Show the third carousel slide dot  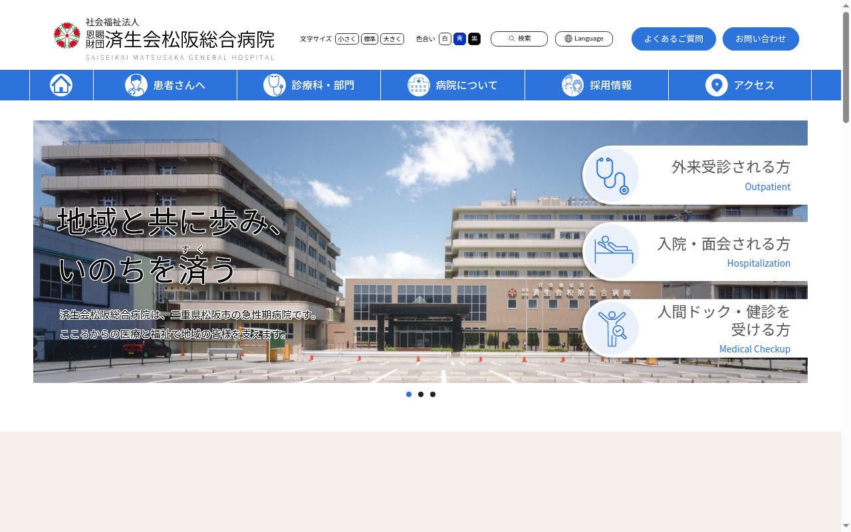tap(433, 394)
